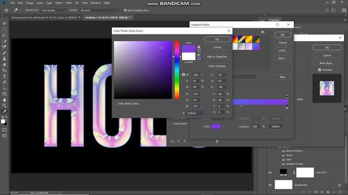This screenshot has height=195, width=348.
Task: Click Add to Swatches button
Action: coord(217,56)
